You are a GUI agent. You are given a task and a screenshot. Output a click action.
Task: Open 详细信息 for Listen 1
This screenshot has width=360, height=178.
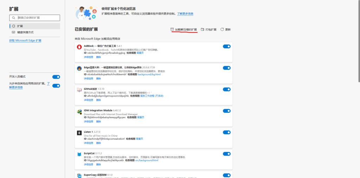88,143
